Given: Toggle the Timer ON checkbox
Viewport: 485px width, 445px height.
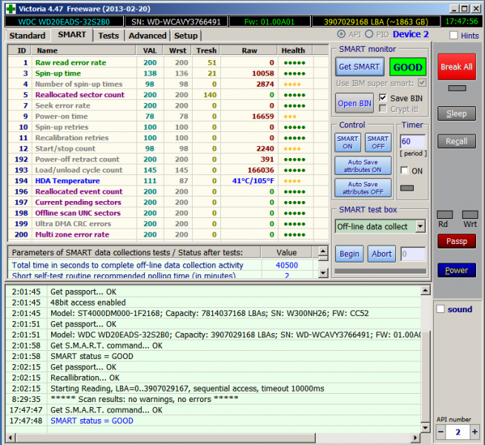Looking at the screenshot, I should pyautogui.click(x=405, y=171).
